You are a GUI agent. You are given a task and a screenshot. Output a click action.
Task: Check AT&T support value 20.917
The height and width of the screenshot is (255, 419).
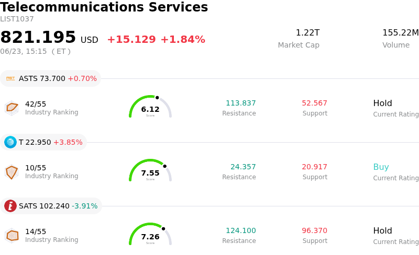(x=315, y=167)
